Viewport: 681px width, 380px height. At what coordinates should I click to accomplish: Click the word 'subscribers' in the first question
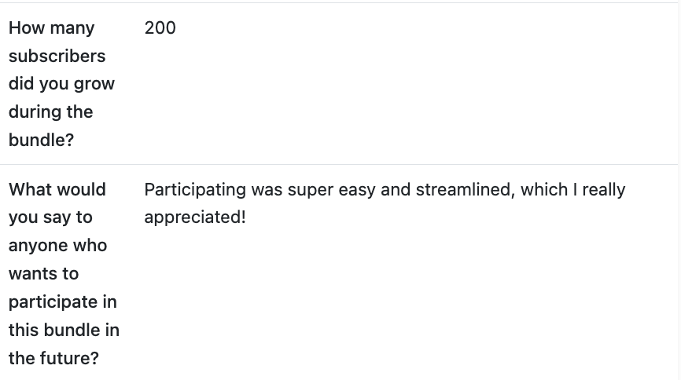57,57
